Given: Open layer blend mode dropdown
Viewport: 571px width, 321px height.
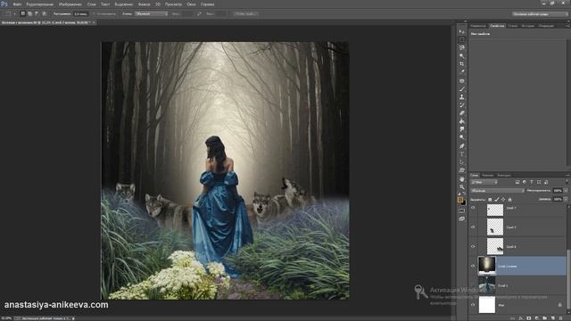Looking at the screenshot, I should [x=497, y=191].
